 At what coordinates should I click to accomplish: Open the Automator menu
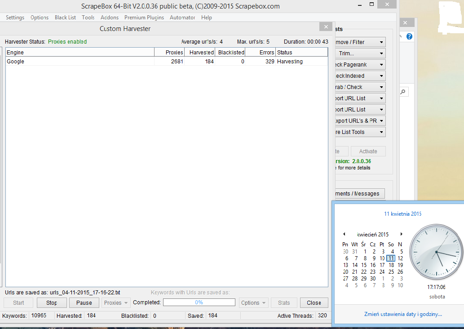[182, 18]
